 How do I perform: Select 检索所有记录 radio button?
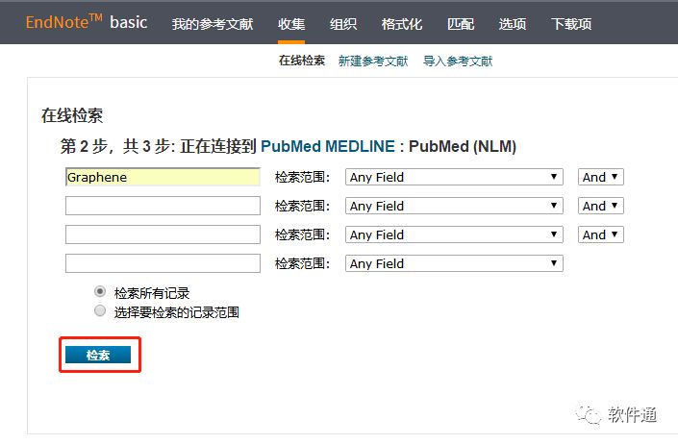tap(100, 291)
